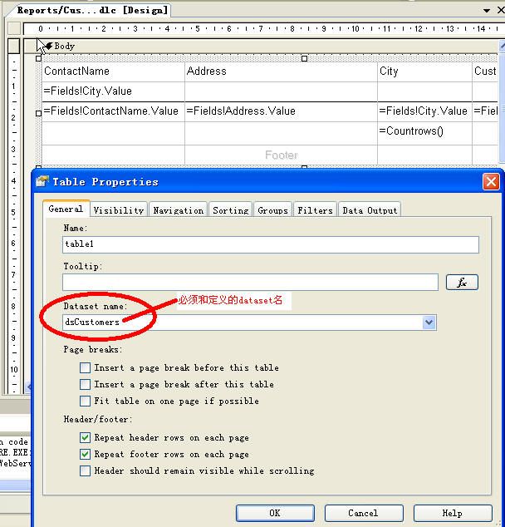This screenshot has height=527, width=505.
Task: Select the =Fields!Address.Value cell
Action: click(281, 111)
